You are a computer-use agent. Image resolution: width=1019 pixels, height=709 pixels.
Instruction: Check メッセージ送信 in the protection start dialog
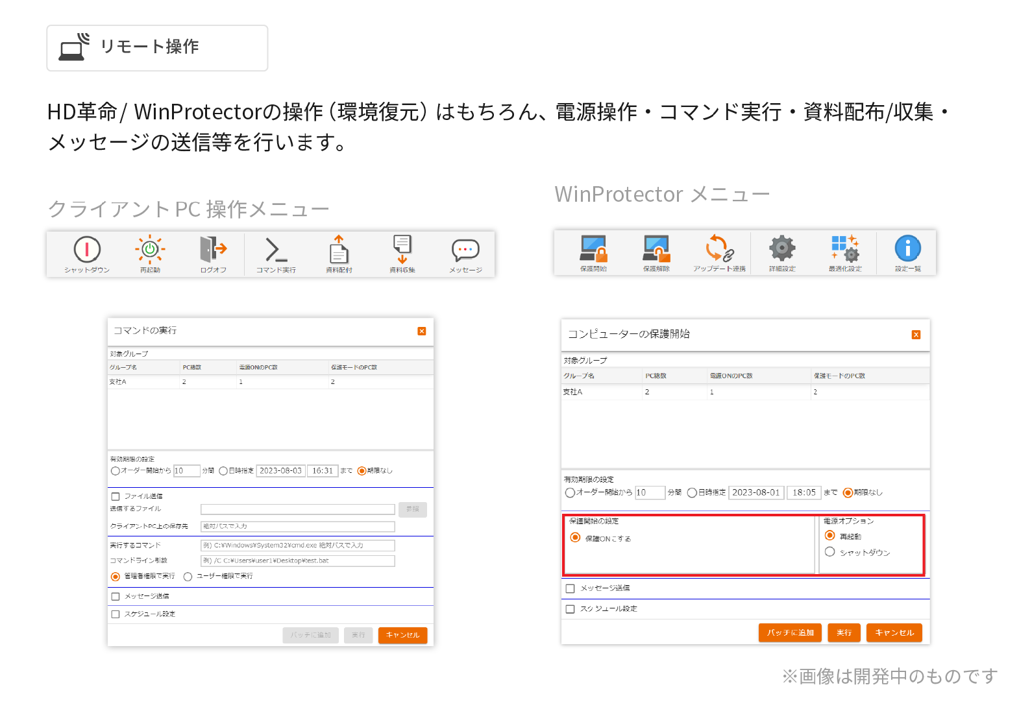point(571,588)
